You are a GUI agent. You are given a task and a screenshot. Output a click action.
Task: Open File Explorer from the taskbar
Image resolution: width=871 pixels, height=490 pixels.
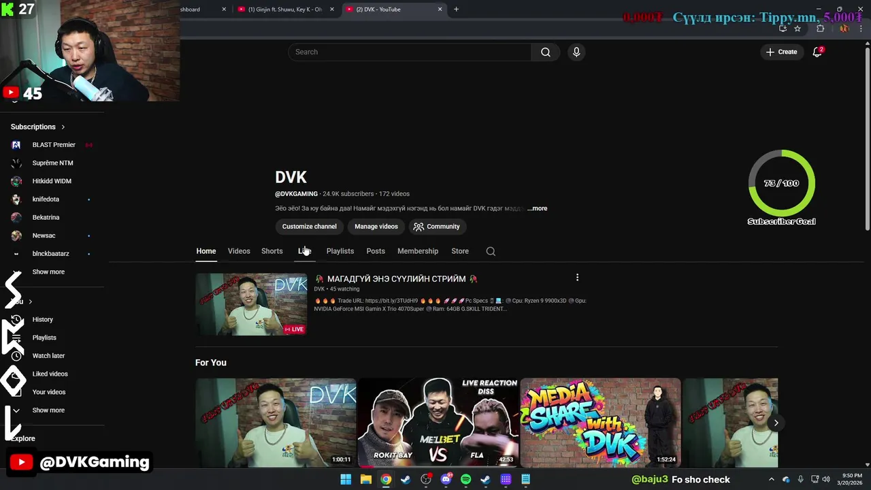point(365,479)
